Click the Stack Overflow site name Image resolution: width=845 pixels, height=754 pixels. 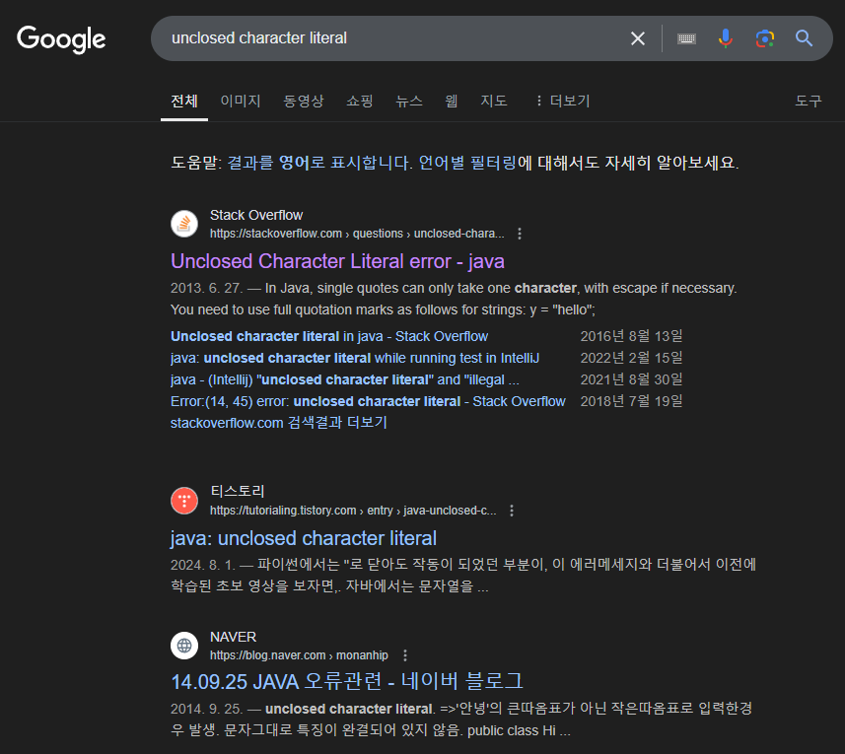[x=256, y=215]
